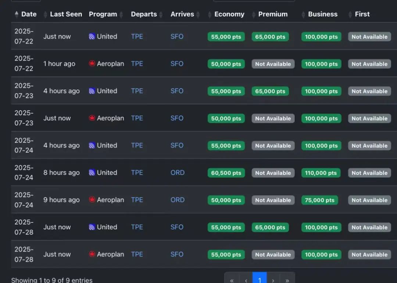Open the ORD link in the United row
This screenshot has height=283, width=397.
coord(178,173)
